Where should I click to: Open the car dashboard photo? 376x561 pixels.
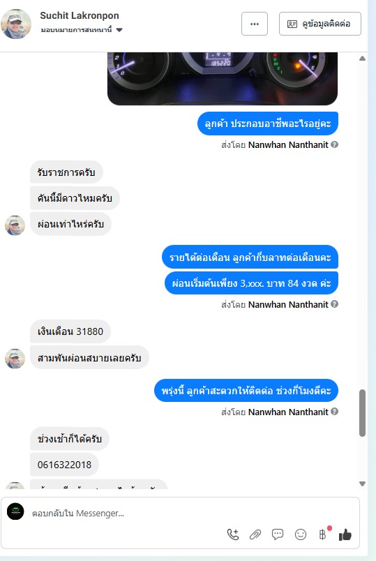(x=222, y=79)
